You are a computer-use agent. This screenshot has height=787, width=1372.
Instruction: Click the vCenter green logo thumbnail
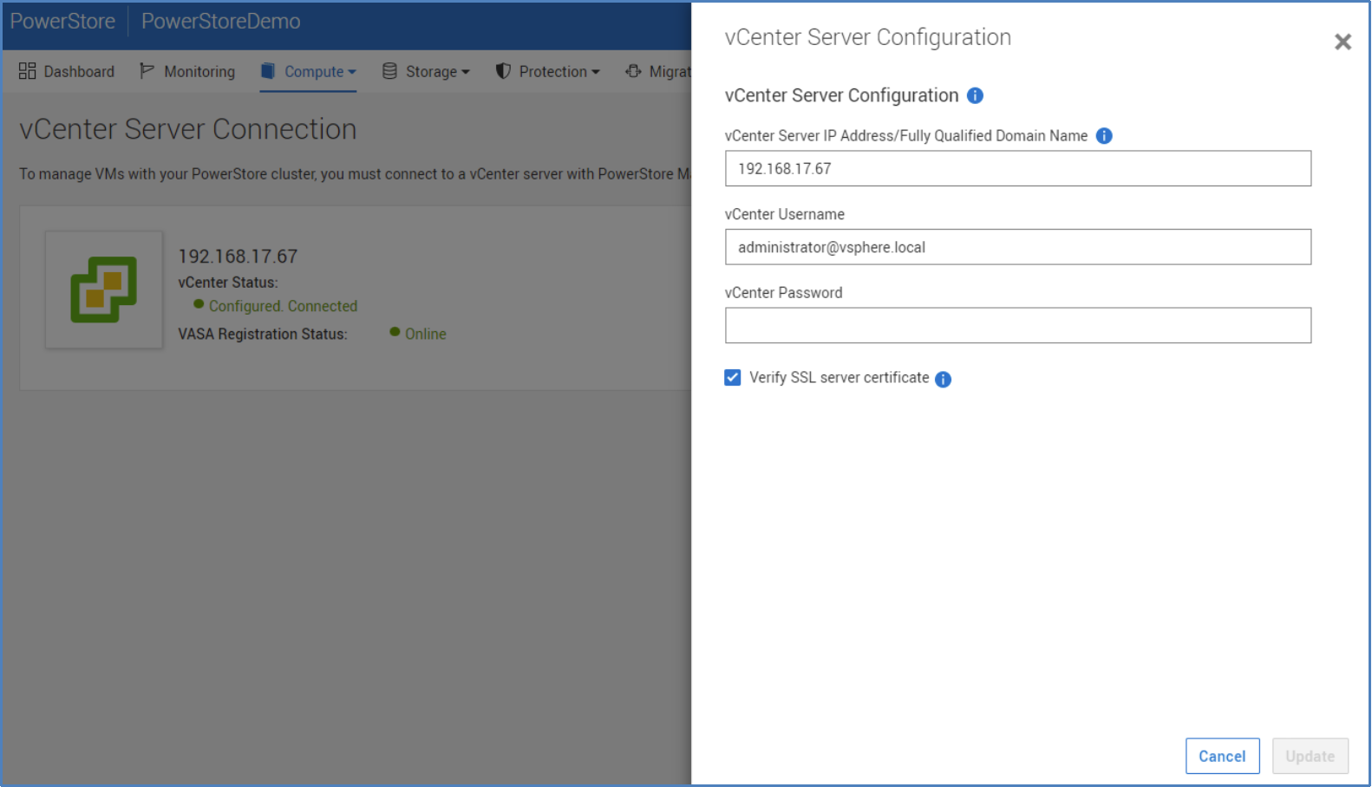[x=104, y=289]
